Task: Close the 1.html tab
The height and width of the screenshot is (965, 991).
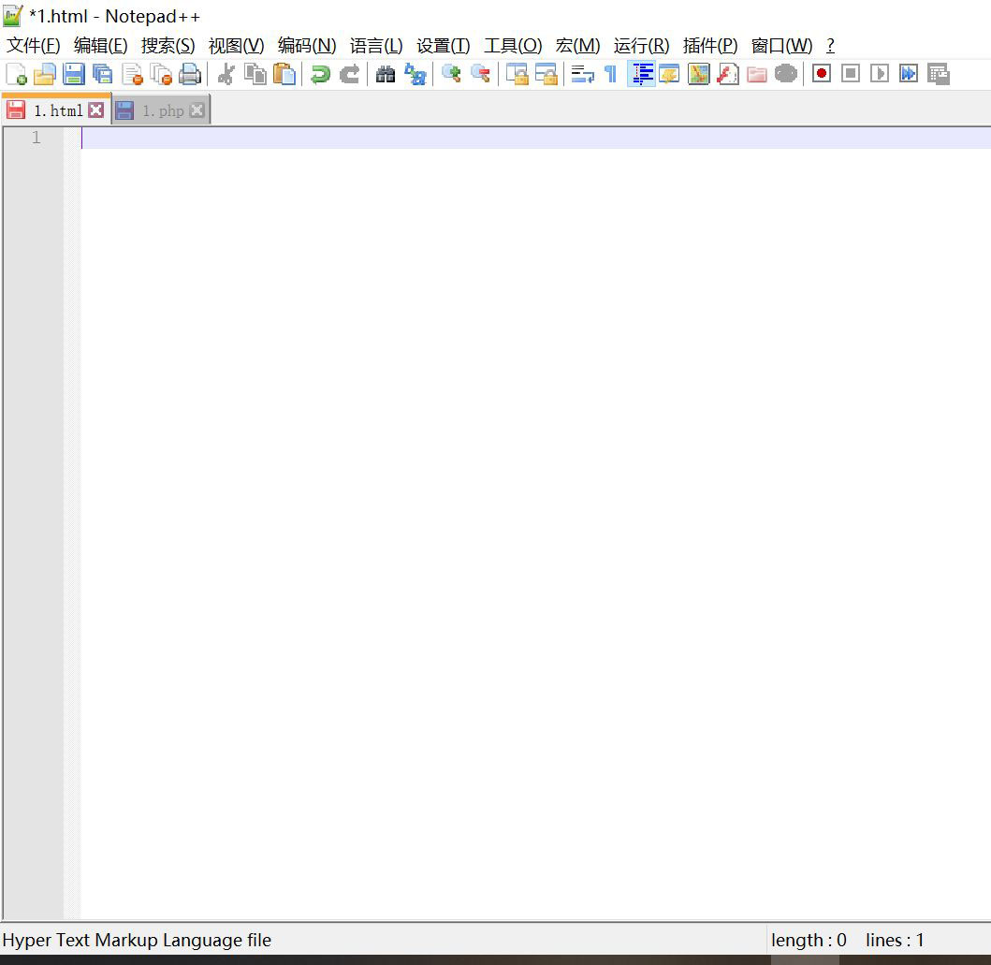Action: (x=96, y=110)
